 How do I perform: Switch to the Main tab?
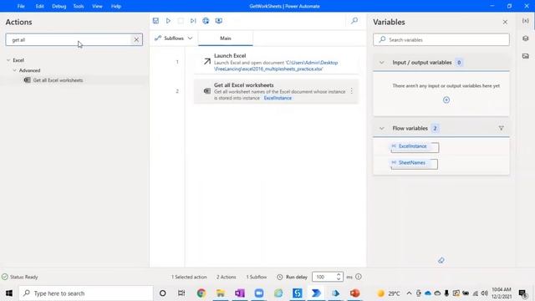tap(226, 38)
